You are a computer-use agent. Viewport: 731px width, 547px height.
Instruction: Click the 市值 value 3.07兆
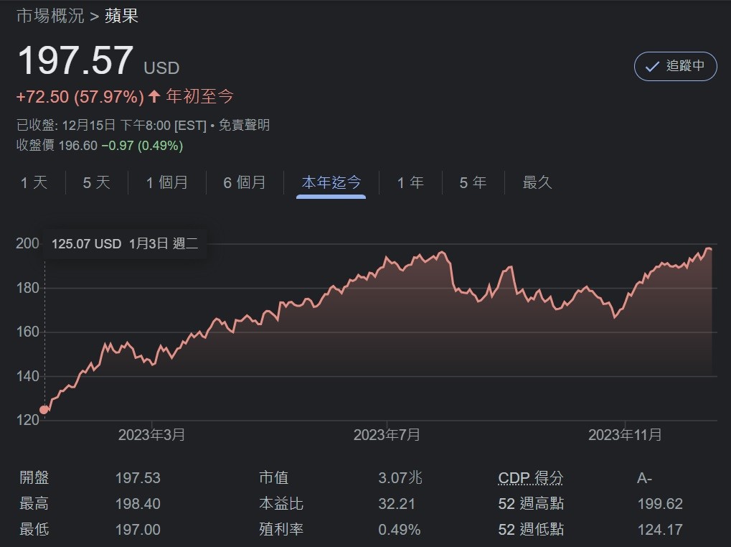[x=400, y=478]
